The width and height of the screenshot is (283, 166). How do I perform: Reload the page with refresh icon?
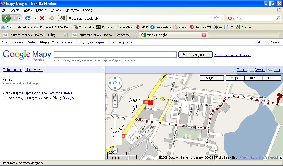pyautogui.click(x=28, y=18)
